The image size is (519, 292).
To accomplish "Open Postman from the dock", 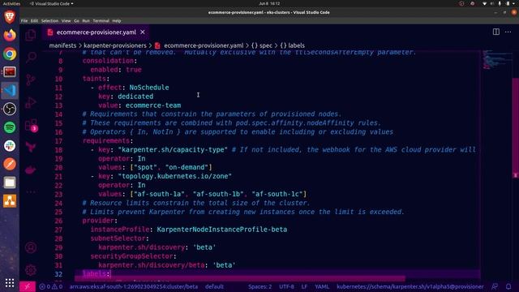I will 10,164.
